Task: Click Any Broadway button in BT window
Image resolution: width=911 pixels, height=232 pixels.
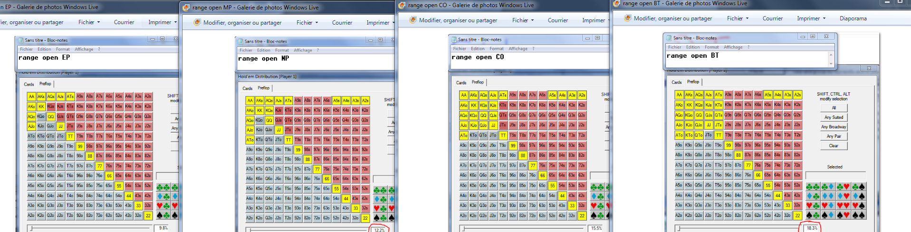Action: pos(834,127)
